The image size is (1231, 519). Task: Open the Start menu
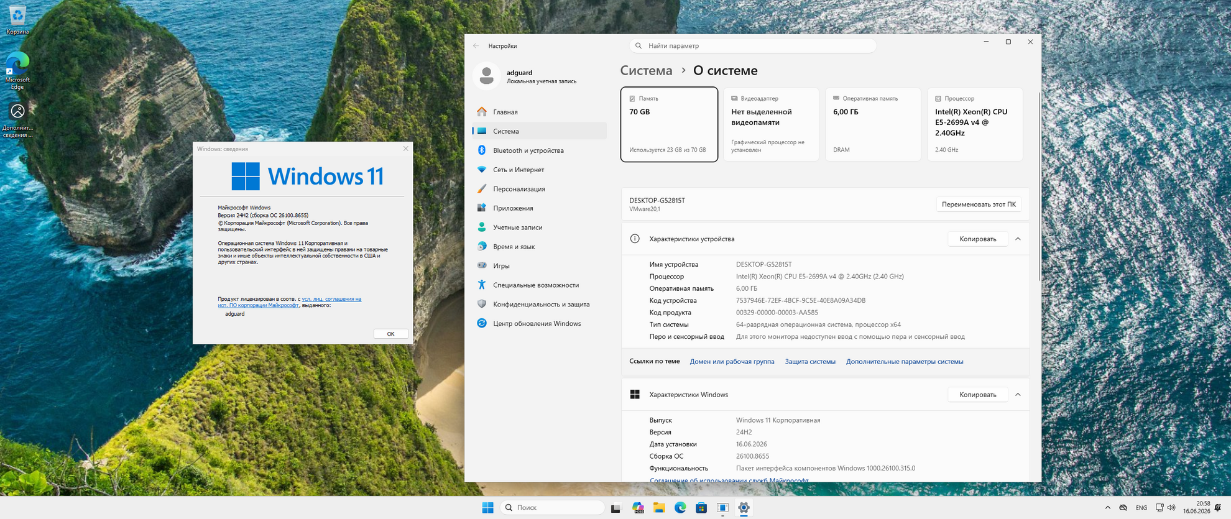(x=487, y=508)
